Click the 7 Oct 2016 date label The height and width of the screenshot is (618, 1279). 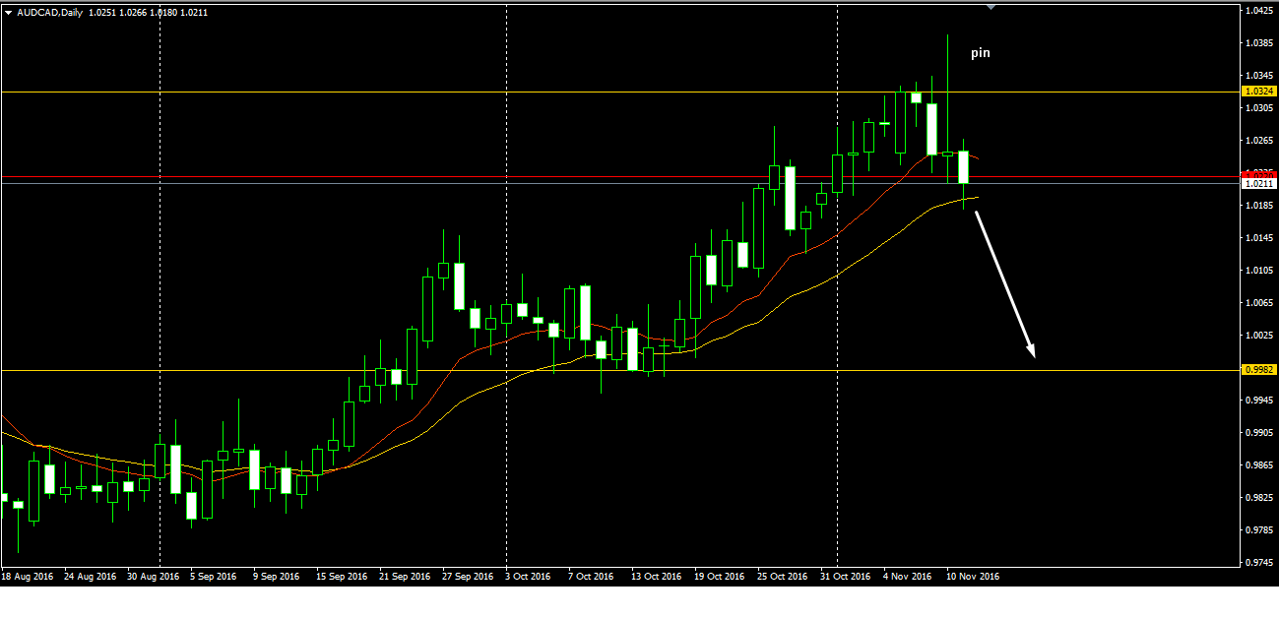point(592,577)
